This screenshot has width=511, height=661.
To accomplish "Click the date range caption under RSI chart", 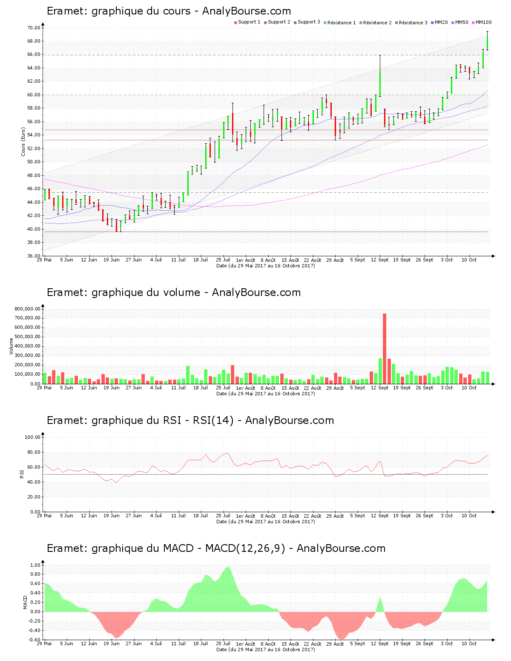I will coord(266,522).
